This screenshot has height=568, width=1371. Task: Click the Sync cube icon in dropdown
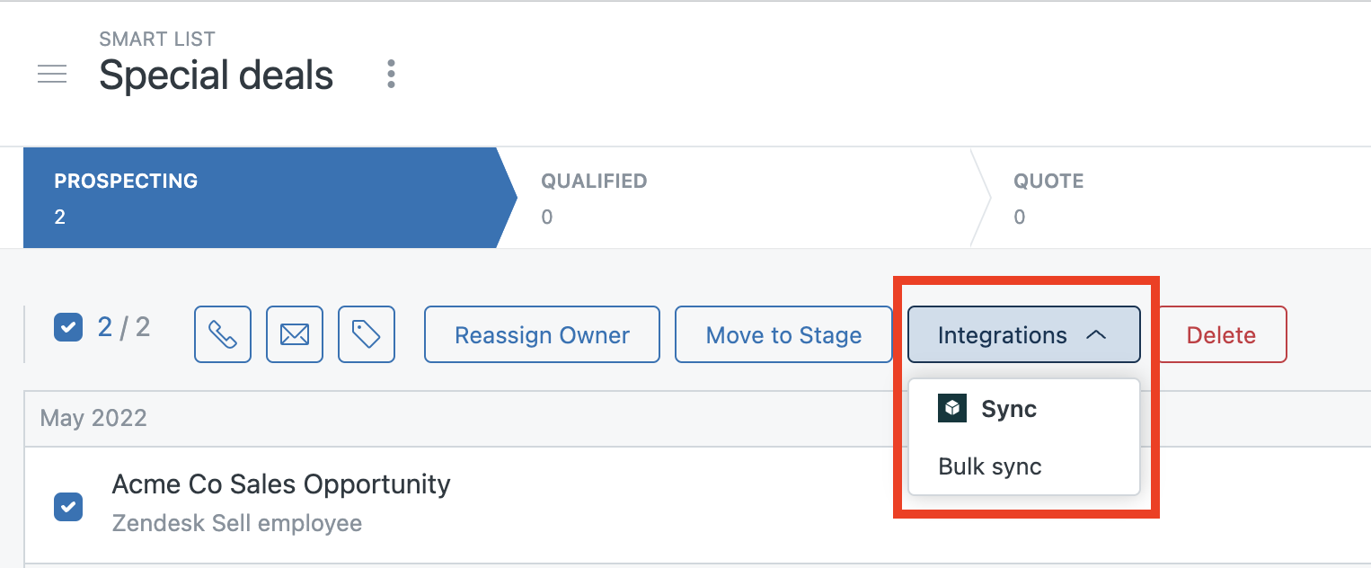[x=952, y=408]
